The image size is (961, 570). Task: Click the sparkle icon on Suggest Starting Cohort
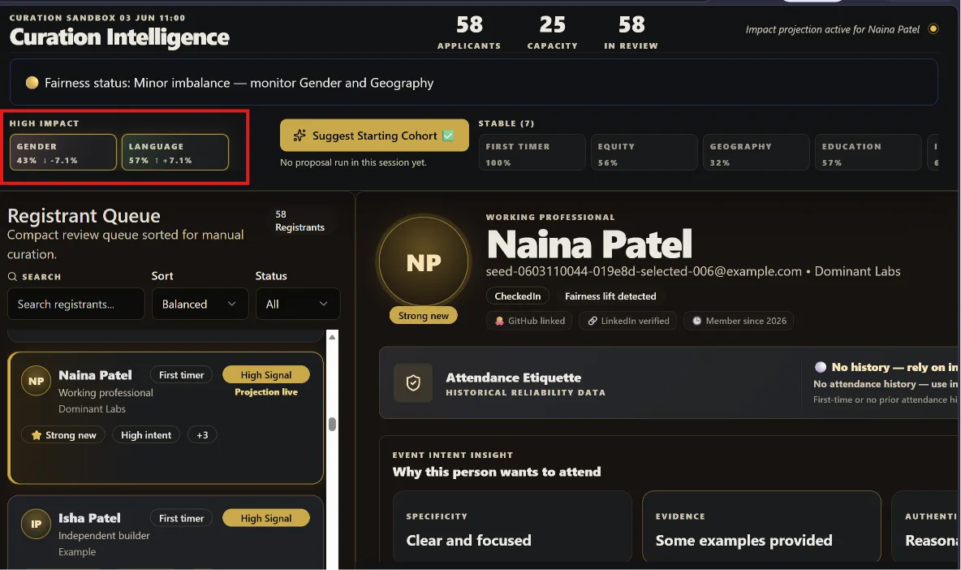coord(299,136)
